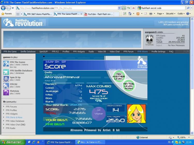Viewport: 194px width, 145px height.
Task: Click the skull profile avatar image
Action: pyautogui.click(x=150, y=40)
